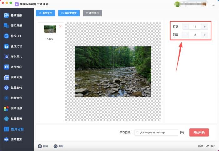Click the 添加文件 add file button
219x151 pixels.
click(x=45, y=13)
